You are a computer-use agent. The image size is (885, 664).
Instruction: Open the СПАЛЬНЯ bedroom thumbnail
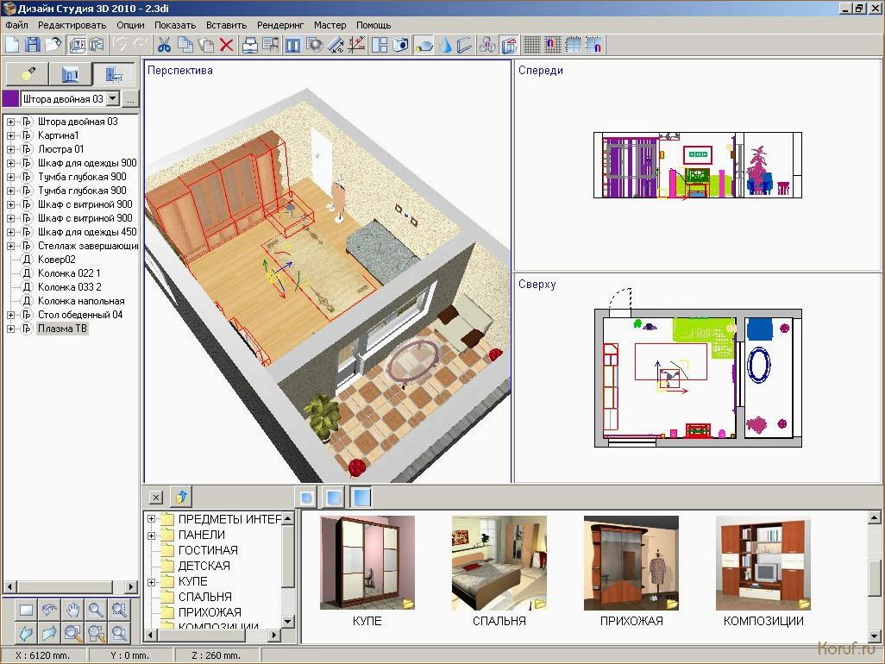tap(499, 562)
